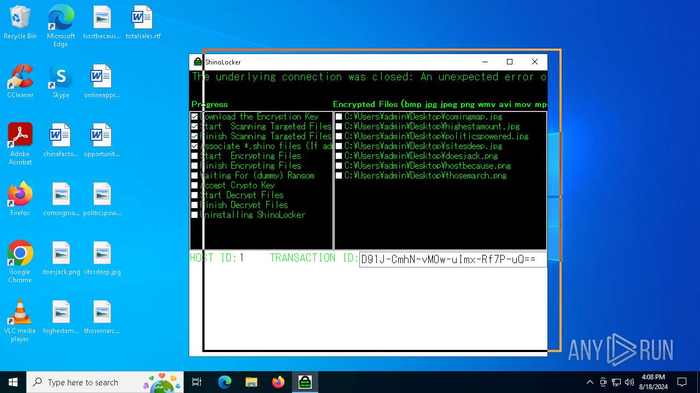700x393 pixels.
Task: Toggle 'Associate *.shino files' checkbox
Action: [x=194, y=146]
